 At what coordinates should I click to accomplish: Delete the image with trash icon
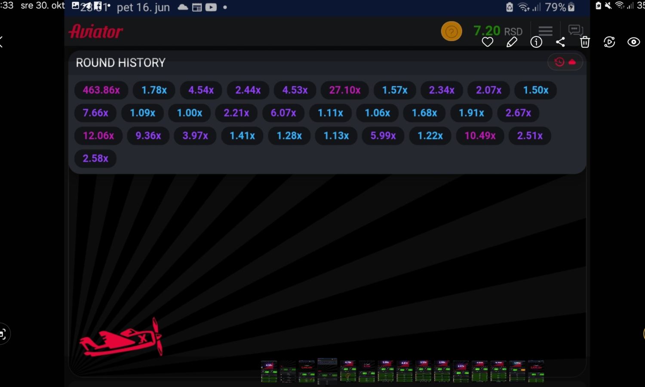point(585,42)
